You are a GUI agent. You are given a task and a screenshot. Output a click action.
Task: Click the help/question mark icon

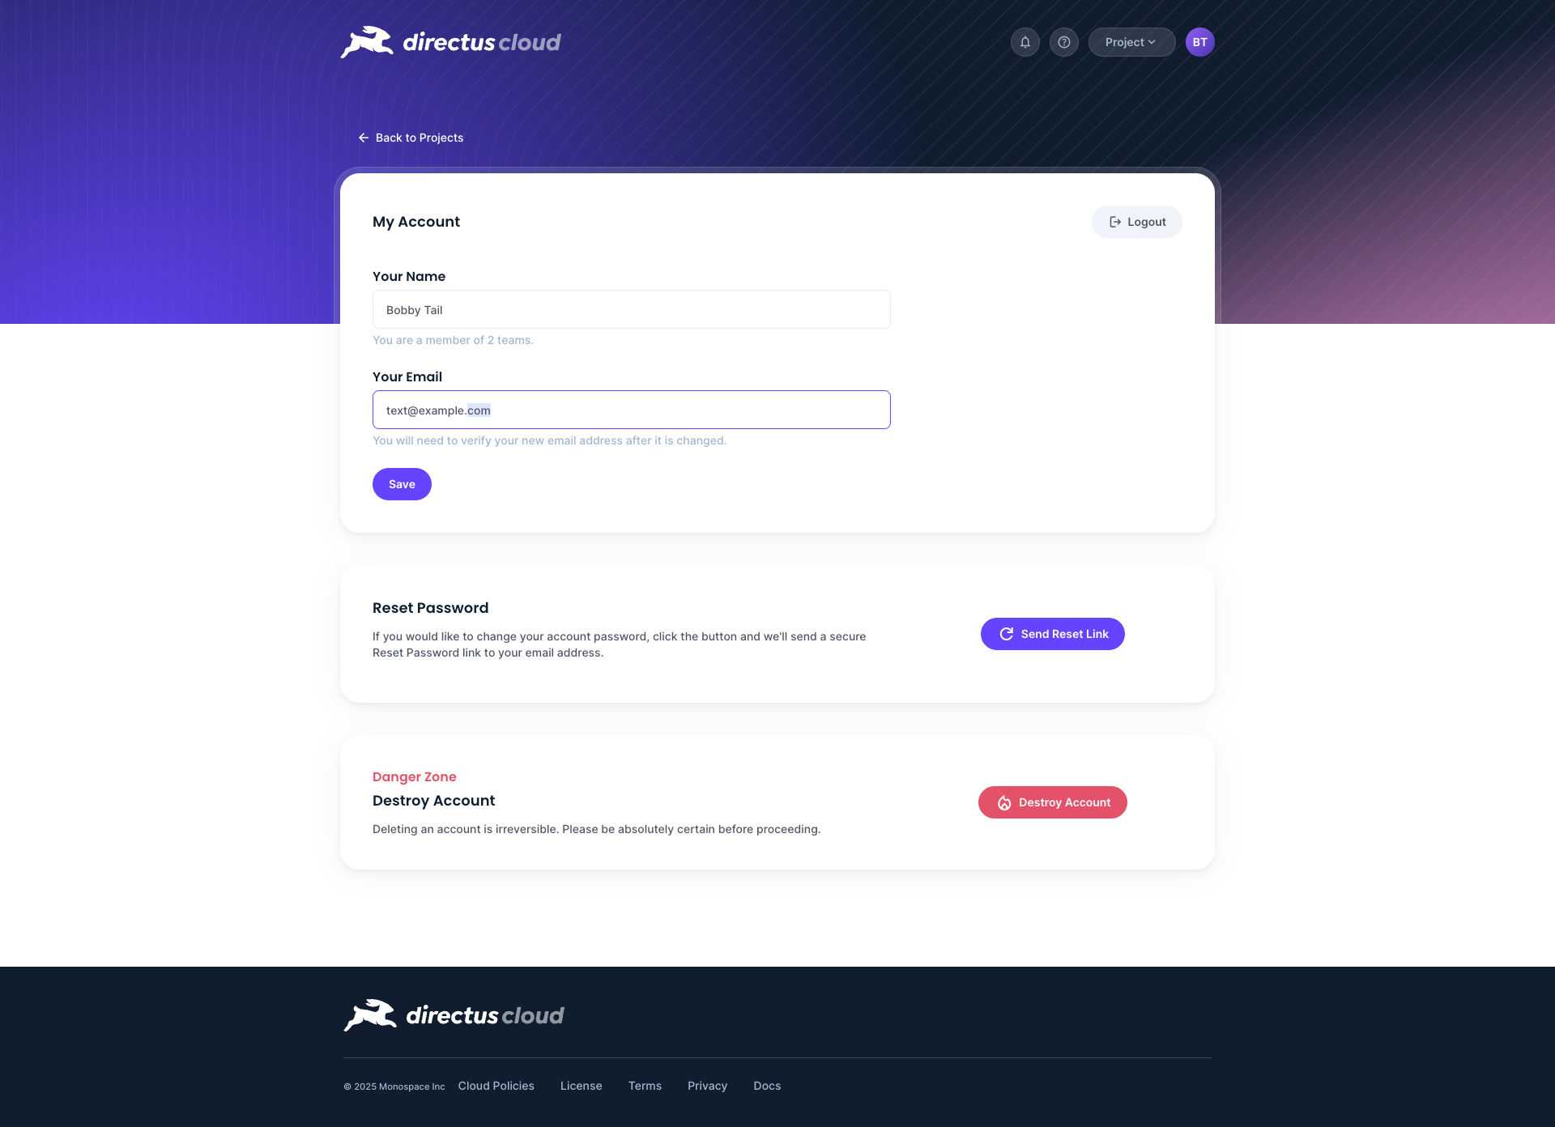pyautogui.click(x=1063, y=42)
